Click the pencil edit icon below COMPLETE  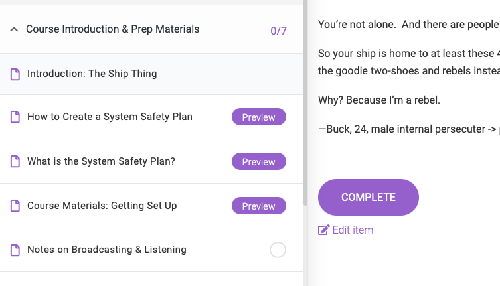[323, 230]
